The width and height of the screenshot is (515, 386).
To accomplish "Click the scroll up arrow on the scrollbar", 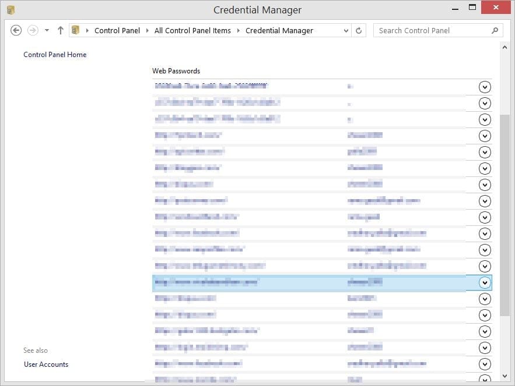I will pos(505,48).
